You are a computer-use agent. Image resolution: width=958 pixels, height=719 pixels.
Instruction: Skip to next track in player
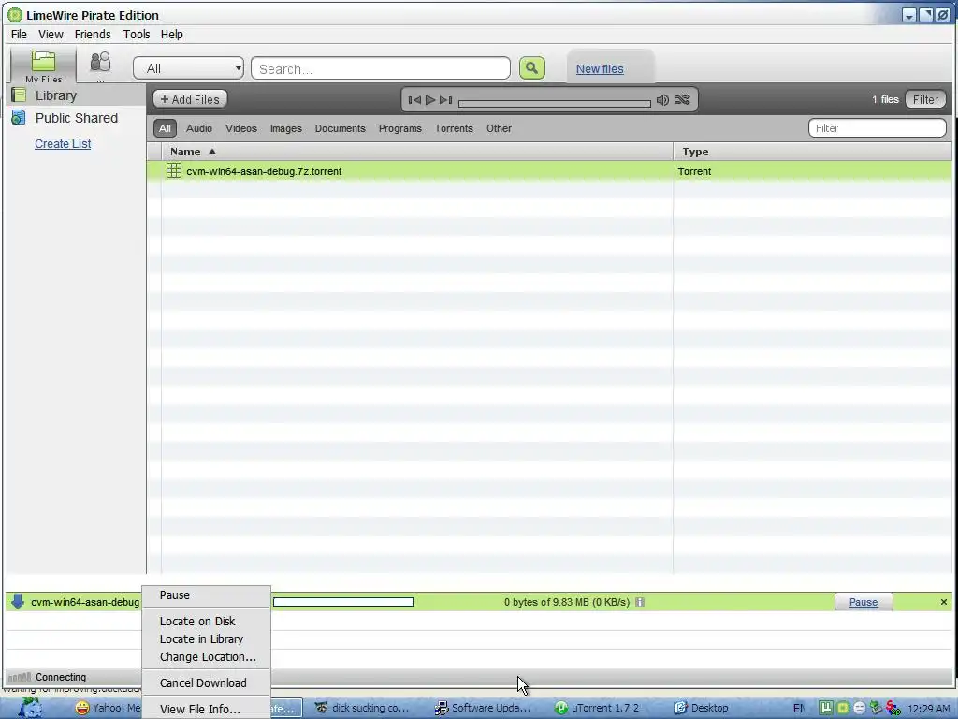click(446, 99)
